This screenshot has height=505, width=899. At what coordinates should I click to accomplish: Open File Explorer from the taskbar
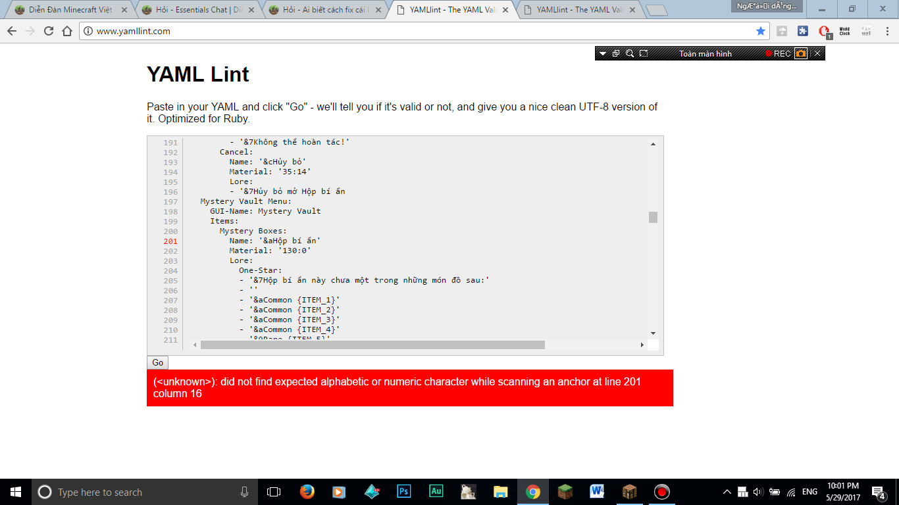coord(501,492)
